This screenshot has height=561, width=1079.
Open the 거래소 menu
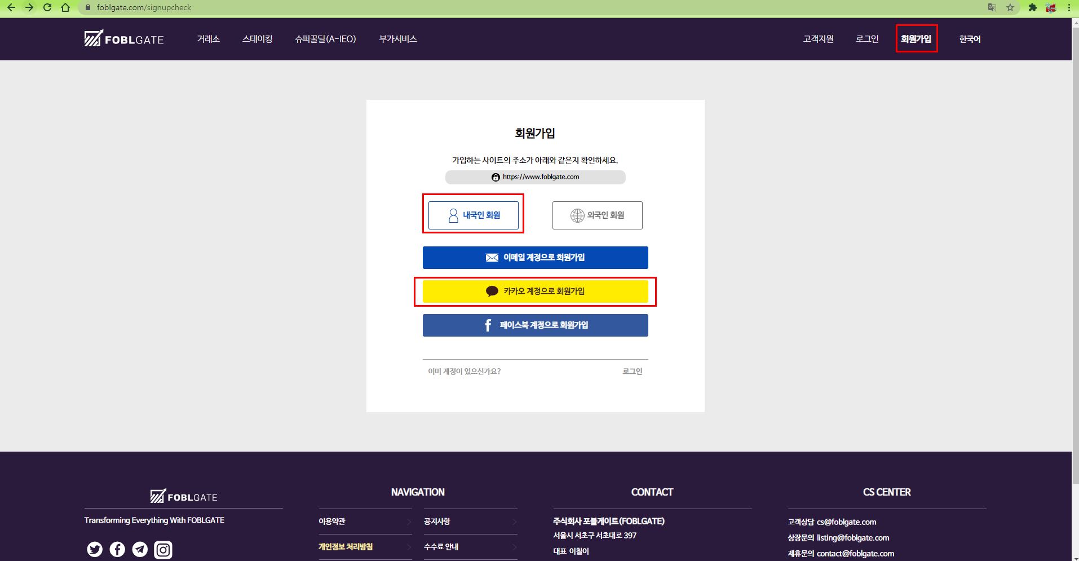click(x=208, y=39)
